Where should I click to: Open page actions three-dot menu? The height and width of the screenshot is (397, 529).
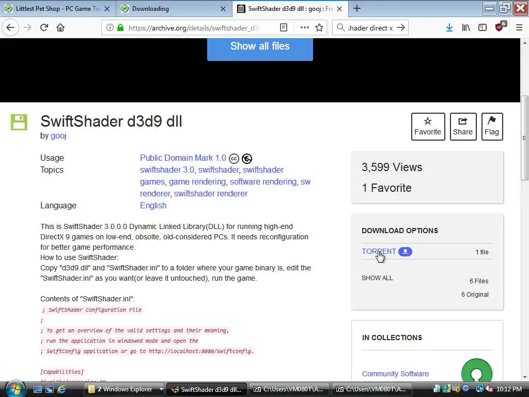(x=305, y=28)
